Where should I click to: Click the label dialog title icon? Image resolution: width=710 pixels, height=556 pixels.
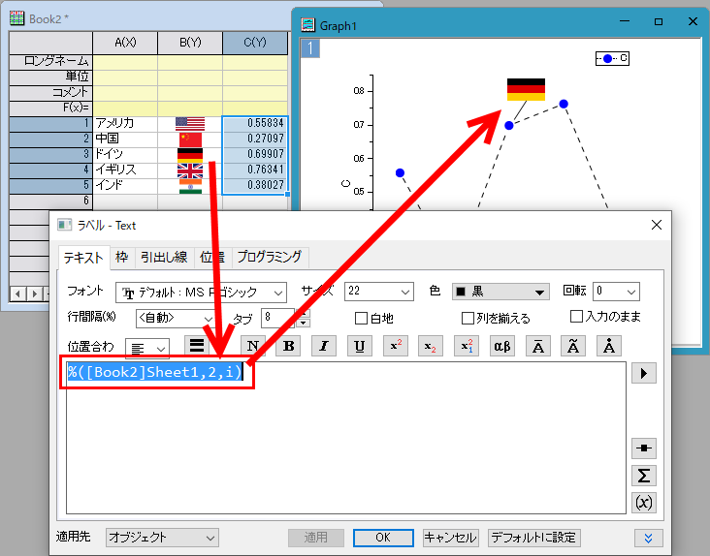[x=65, y=225]
